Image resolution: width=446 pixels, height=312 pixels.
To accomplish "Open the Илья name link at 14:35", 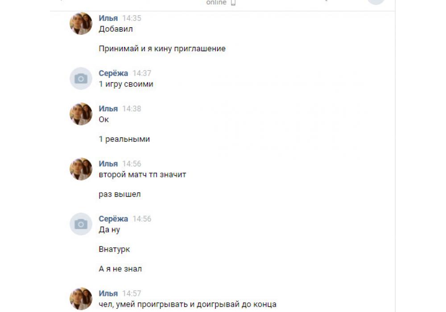I will point(108,18).
